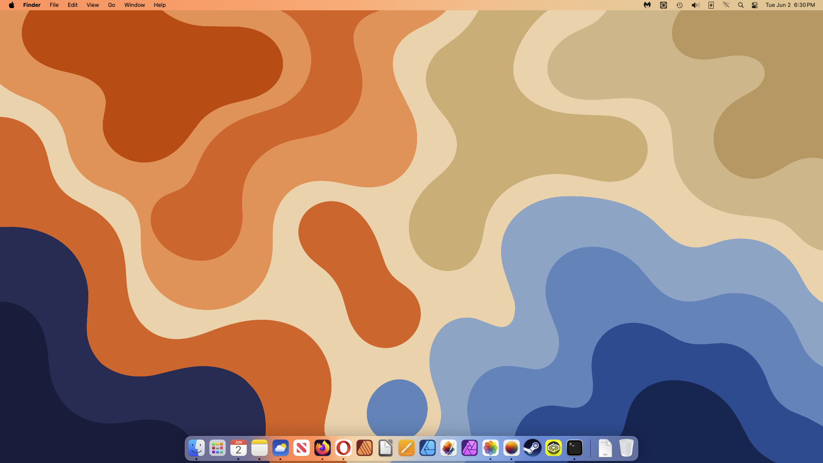Open Spotlight search from the menu bar
Screen dimensions: 823x463
(741, 5)
